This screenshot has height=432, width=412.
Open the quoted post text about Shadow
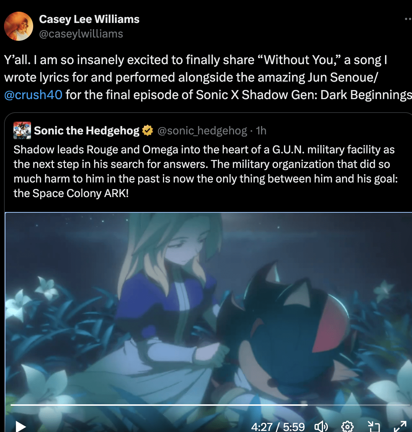pos(206,171)
